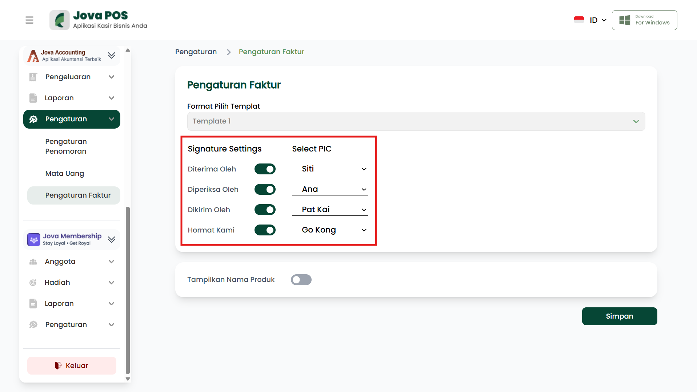Click the Hadiah target icon

33,283
